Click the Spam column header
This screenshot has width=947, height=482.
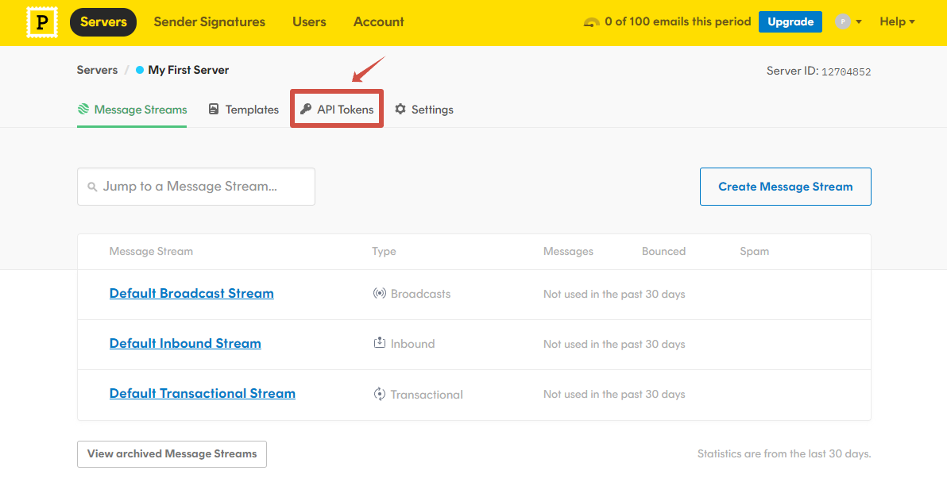click(754, 251)
